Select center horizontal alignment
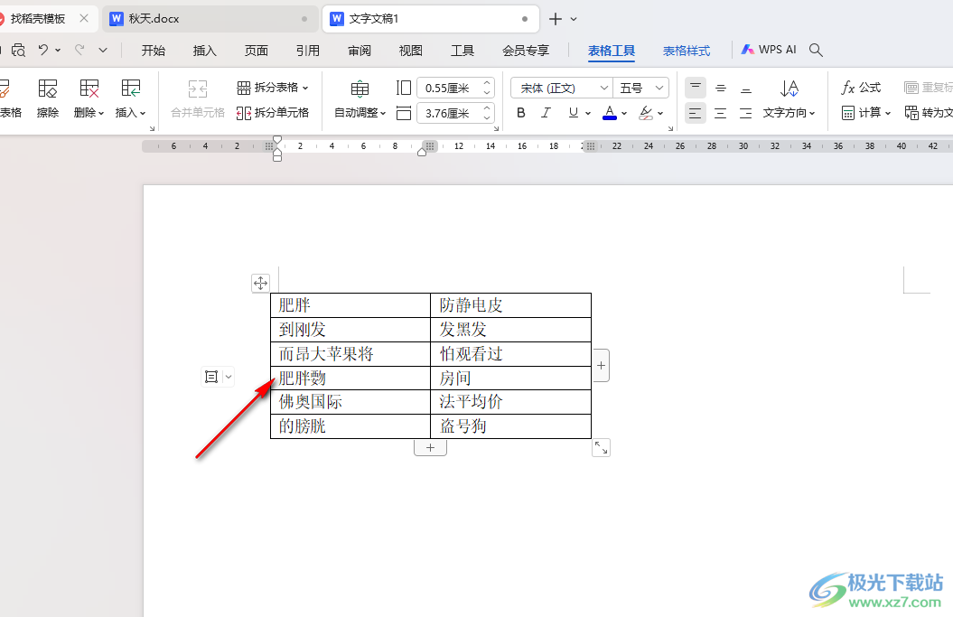 point(721,113)
